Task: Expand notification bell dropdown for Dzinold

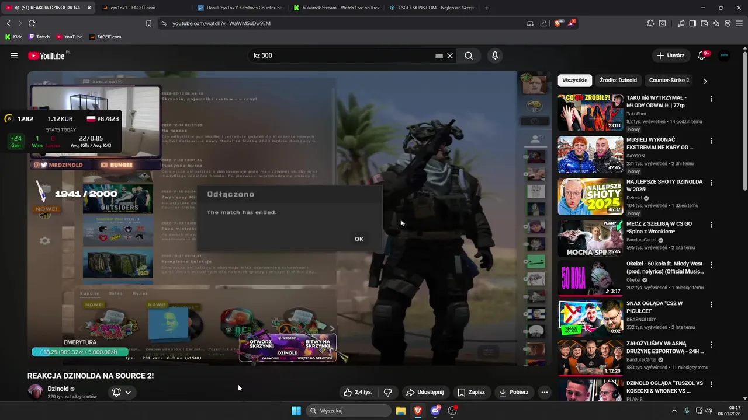Action: pos(127,392)
